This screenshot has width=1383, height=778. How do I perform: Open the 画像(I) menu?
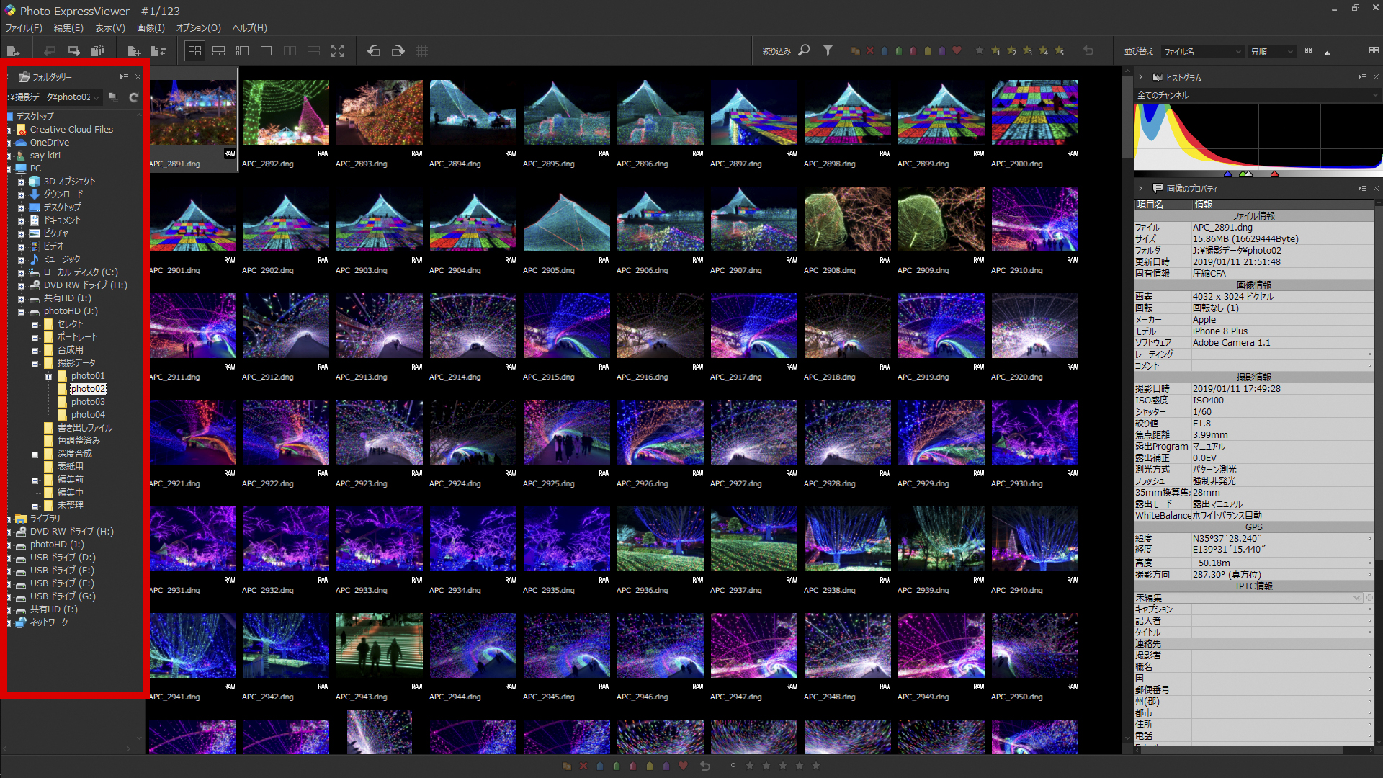tap(151, 28)
